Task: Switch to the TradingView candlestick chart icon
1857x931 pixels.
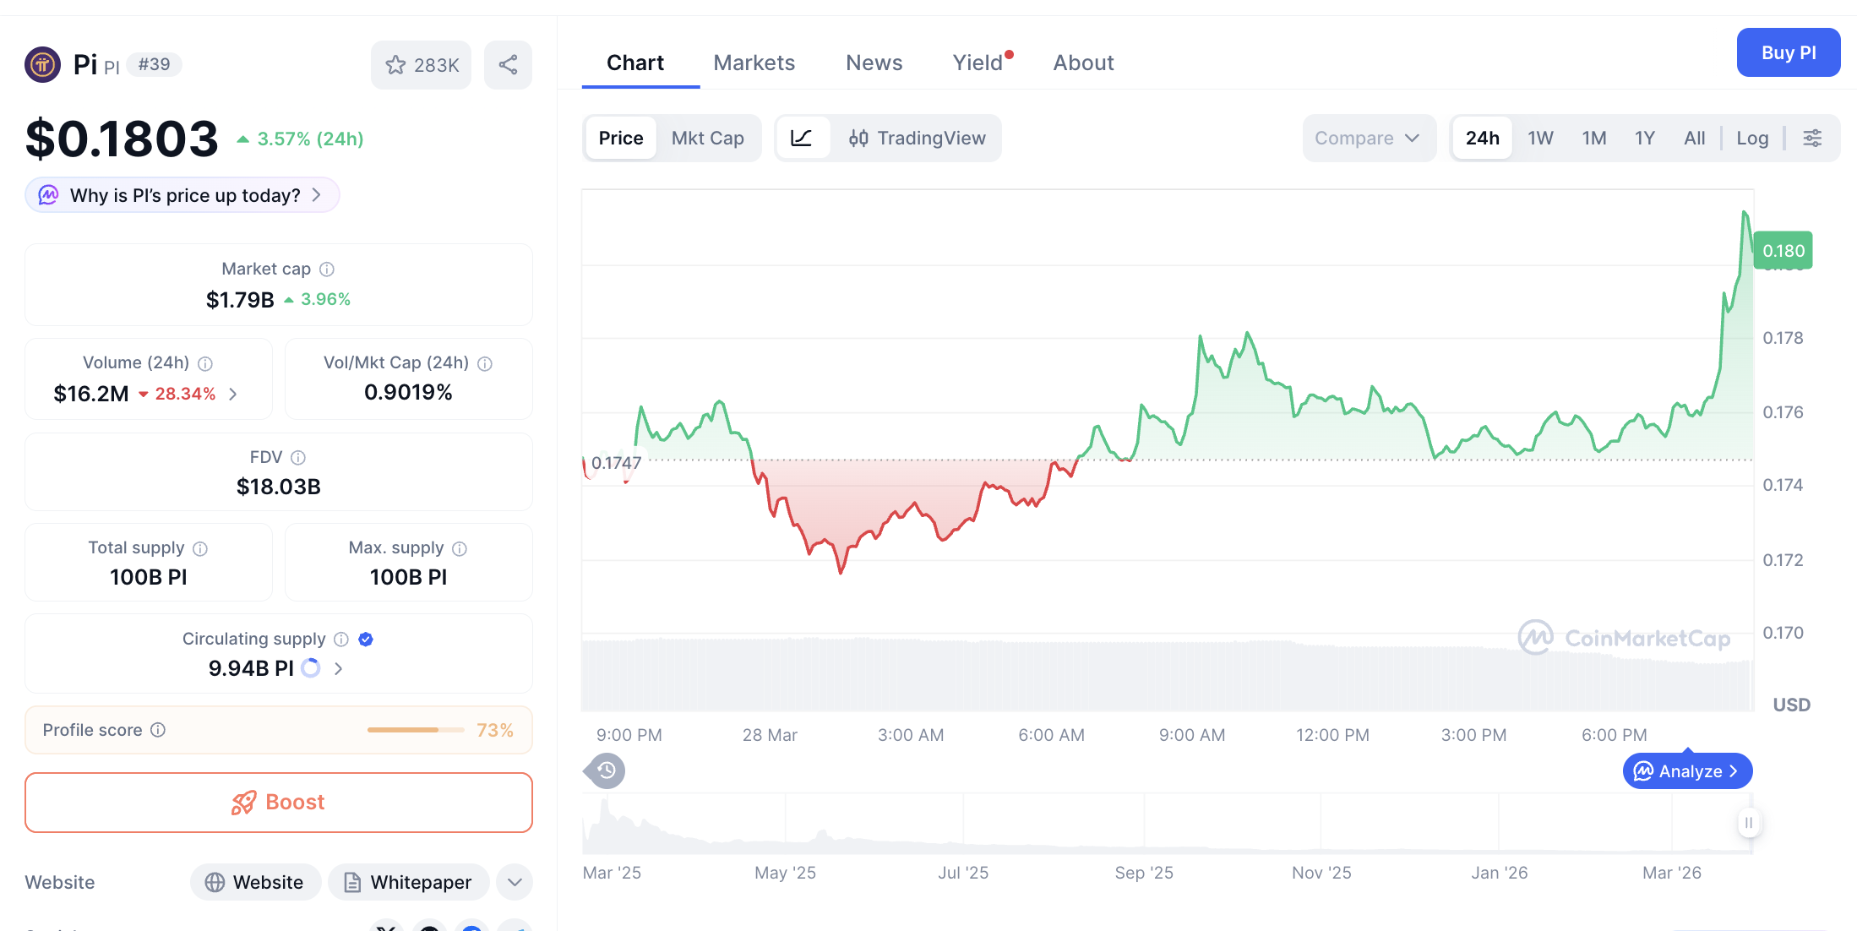Action: point(858,138)
